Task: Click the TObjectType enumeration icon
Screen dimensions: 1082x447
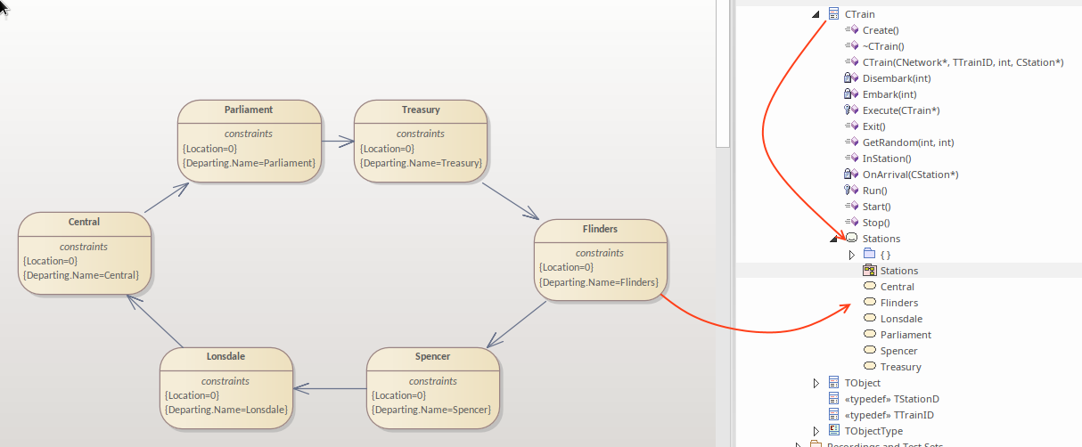Action: coord(833,431)
